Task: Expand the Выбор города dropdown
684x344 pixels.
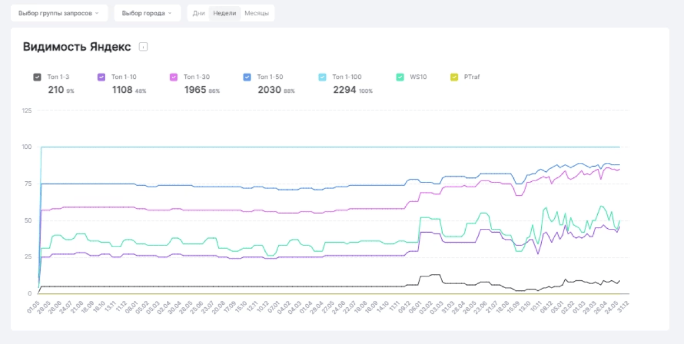Action: click(x=147, y=13)
